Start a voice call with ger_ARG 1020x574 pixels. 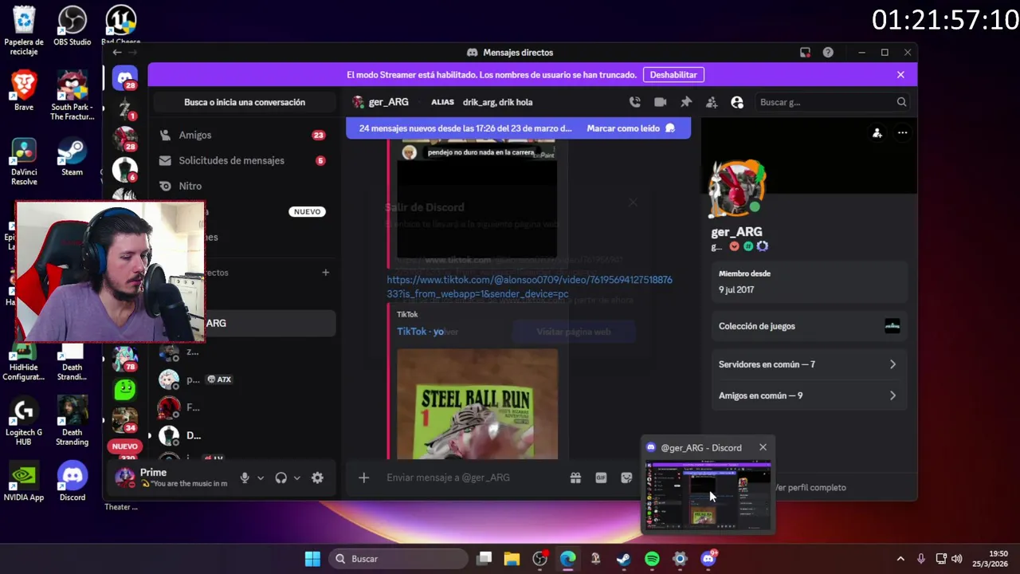634,102
